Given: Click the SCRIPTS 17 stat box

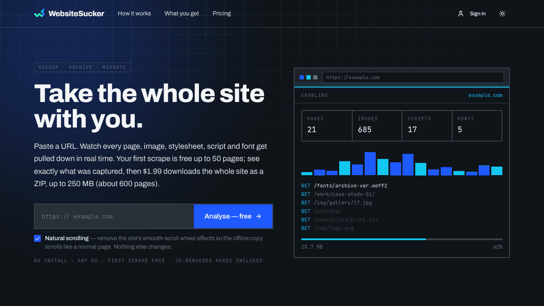Looking at the screenshot, I should point(427,126).
